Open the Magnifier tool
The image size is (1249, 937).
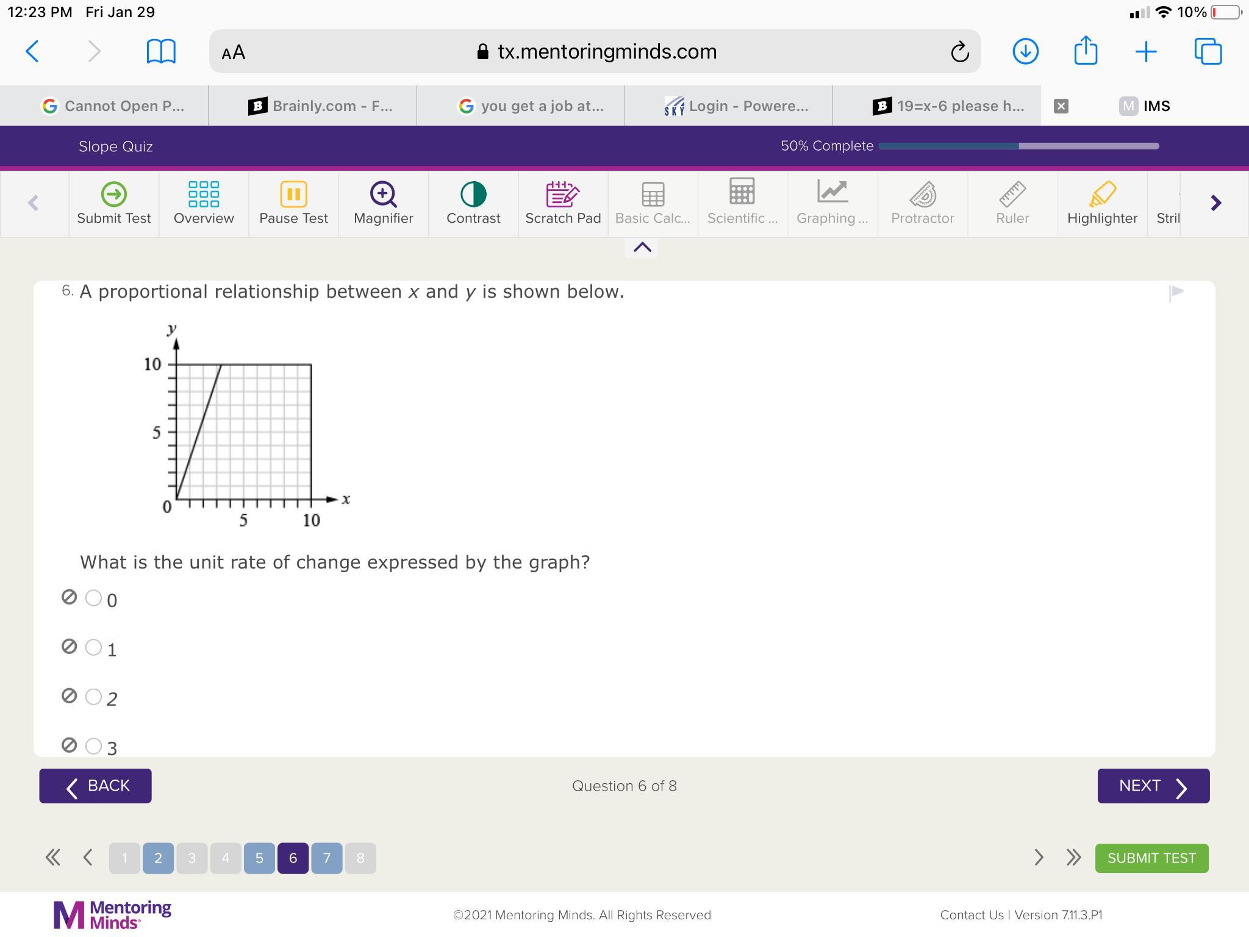(383, 203)
